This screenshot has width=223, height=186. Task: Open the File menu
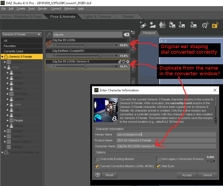coord(3,9)
